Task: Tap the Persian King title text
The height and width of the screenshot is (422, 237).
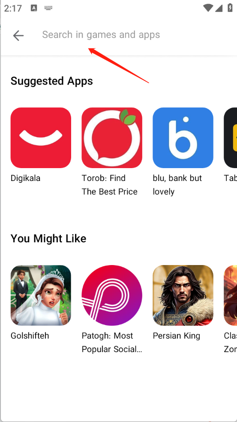Action: click(177, 336)
